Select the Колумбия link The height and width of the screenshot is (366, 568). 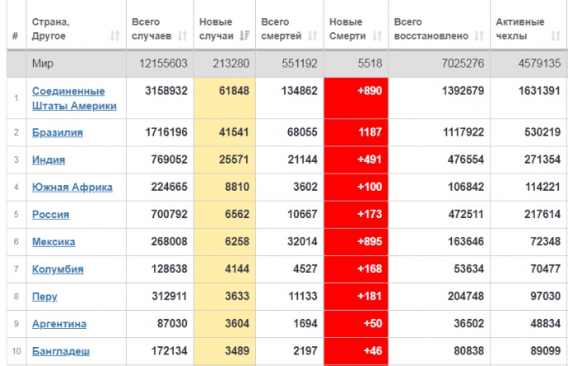(x=57, y=269)
